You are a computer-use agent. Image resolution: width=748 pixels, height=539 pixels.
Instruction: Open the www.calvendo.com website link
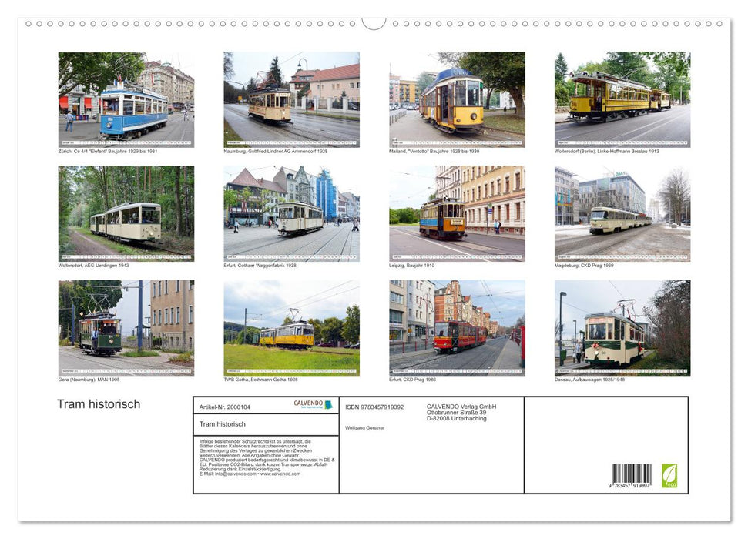(x=281, y=474)
